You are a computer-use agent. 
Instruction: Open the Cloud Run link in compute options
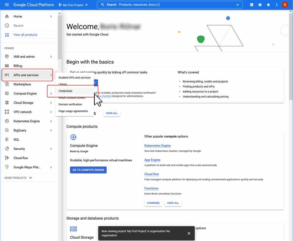pos(151,174)
